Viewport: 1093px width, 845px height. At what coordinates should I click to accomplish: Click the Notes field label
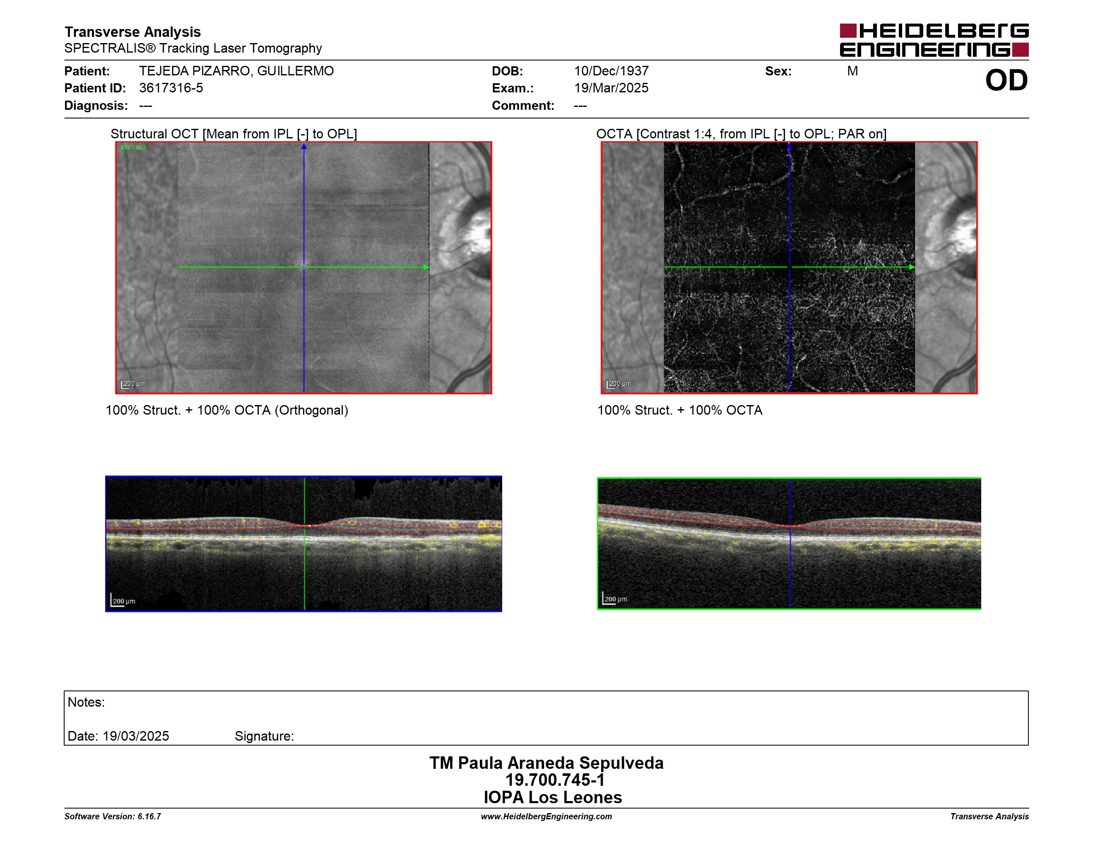tap(86, 703)
